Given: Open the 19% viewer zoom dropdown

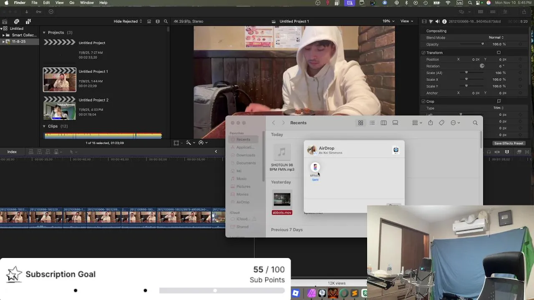Looking at the screenshot, I should coord(389,21).
